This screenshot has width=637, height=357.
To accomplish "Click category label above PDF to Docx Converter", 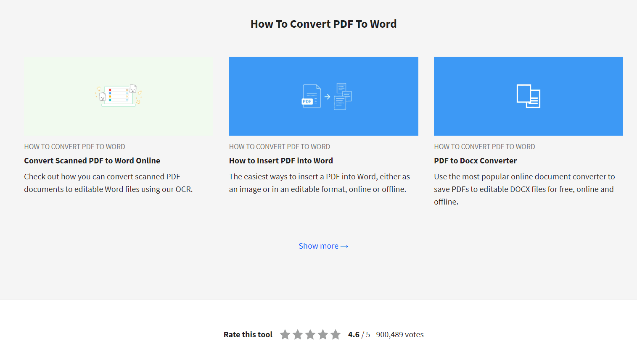I will click(484, 147).
